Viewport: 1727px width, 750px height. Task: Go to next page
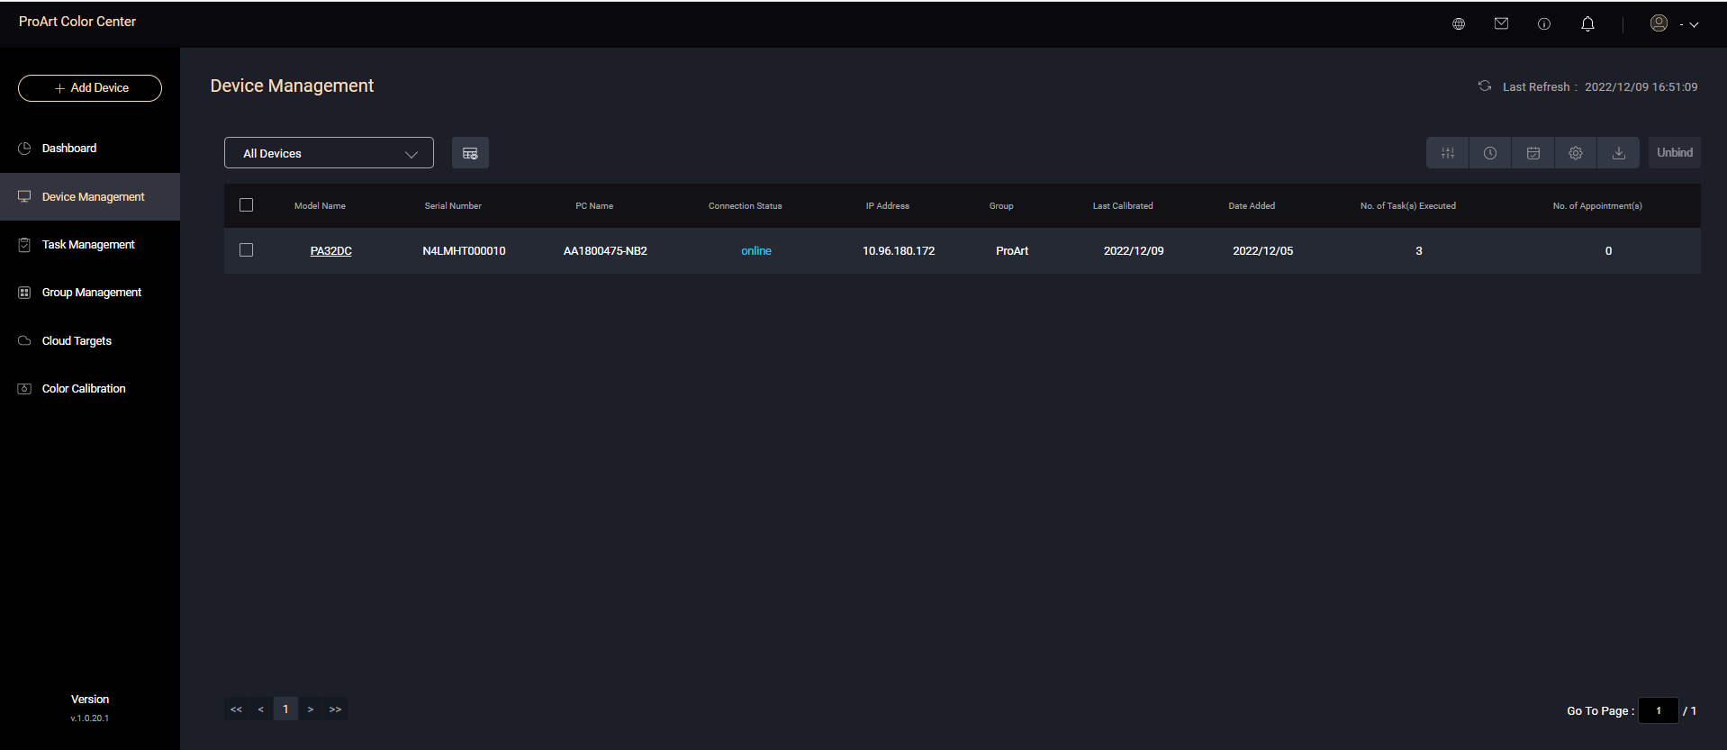pos(311,709)
